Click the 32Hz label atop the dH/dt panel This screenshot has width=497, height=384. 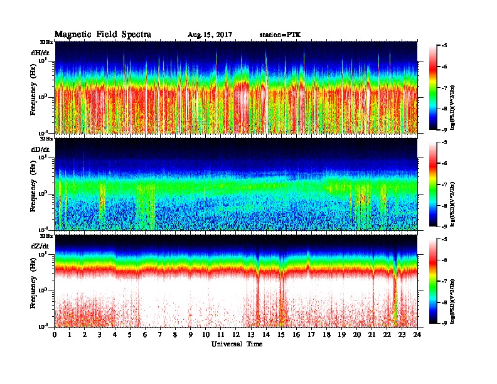click(x=46, y=42)
